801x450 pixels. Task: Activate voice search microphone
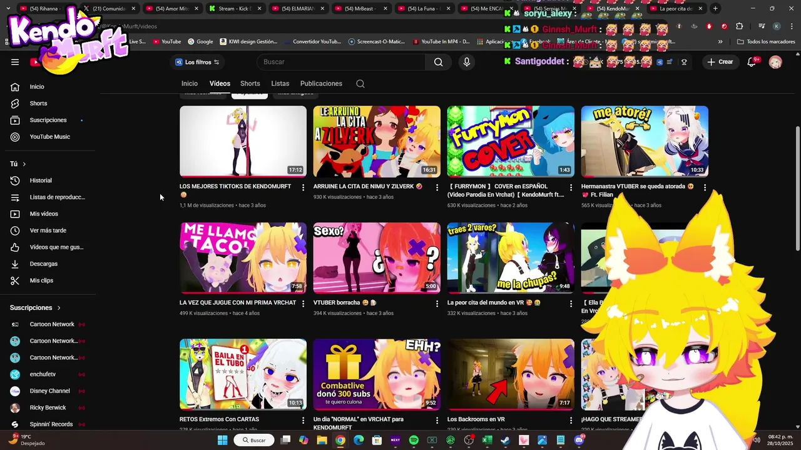coord(466,62)
